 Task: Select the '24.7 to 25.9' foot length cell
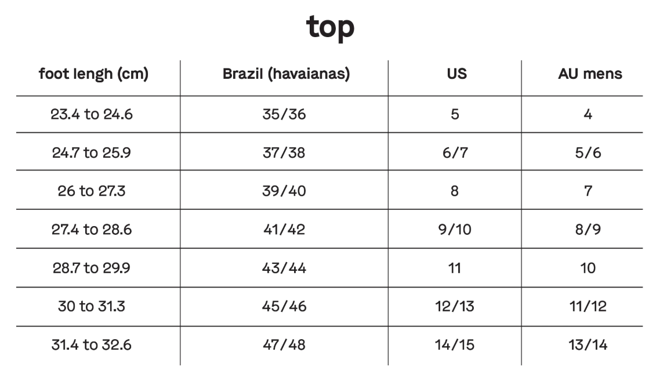(92, 152)
